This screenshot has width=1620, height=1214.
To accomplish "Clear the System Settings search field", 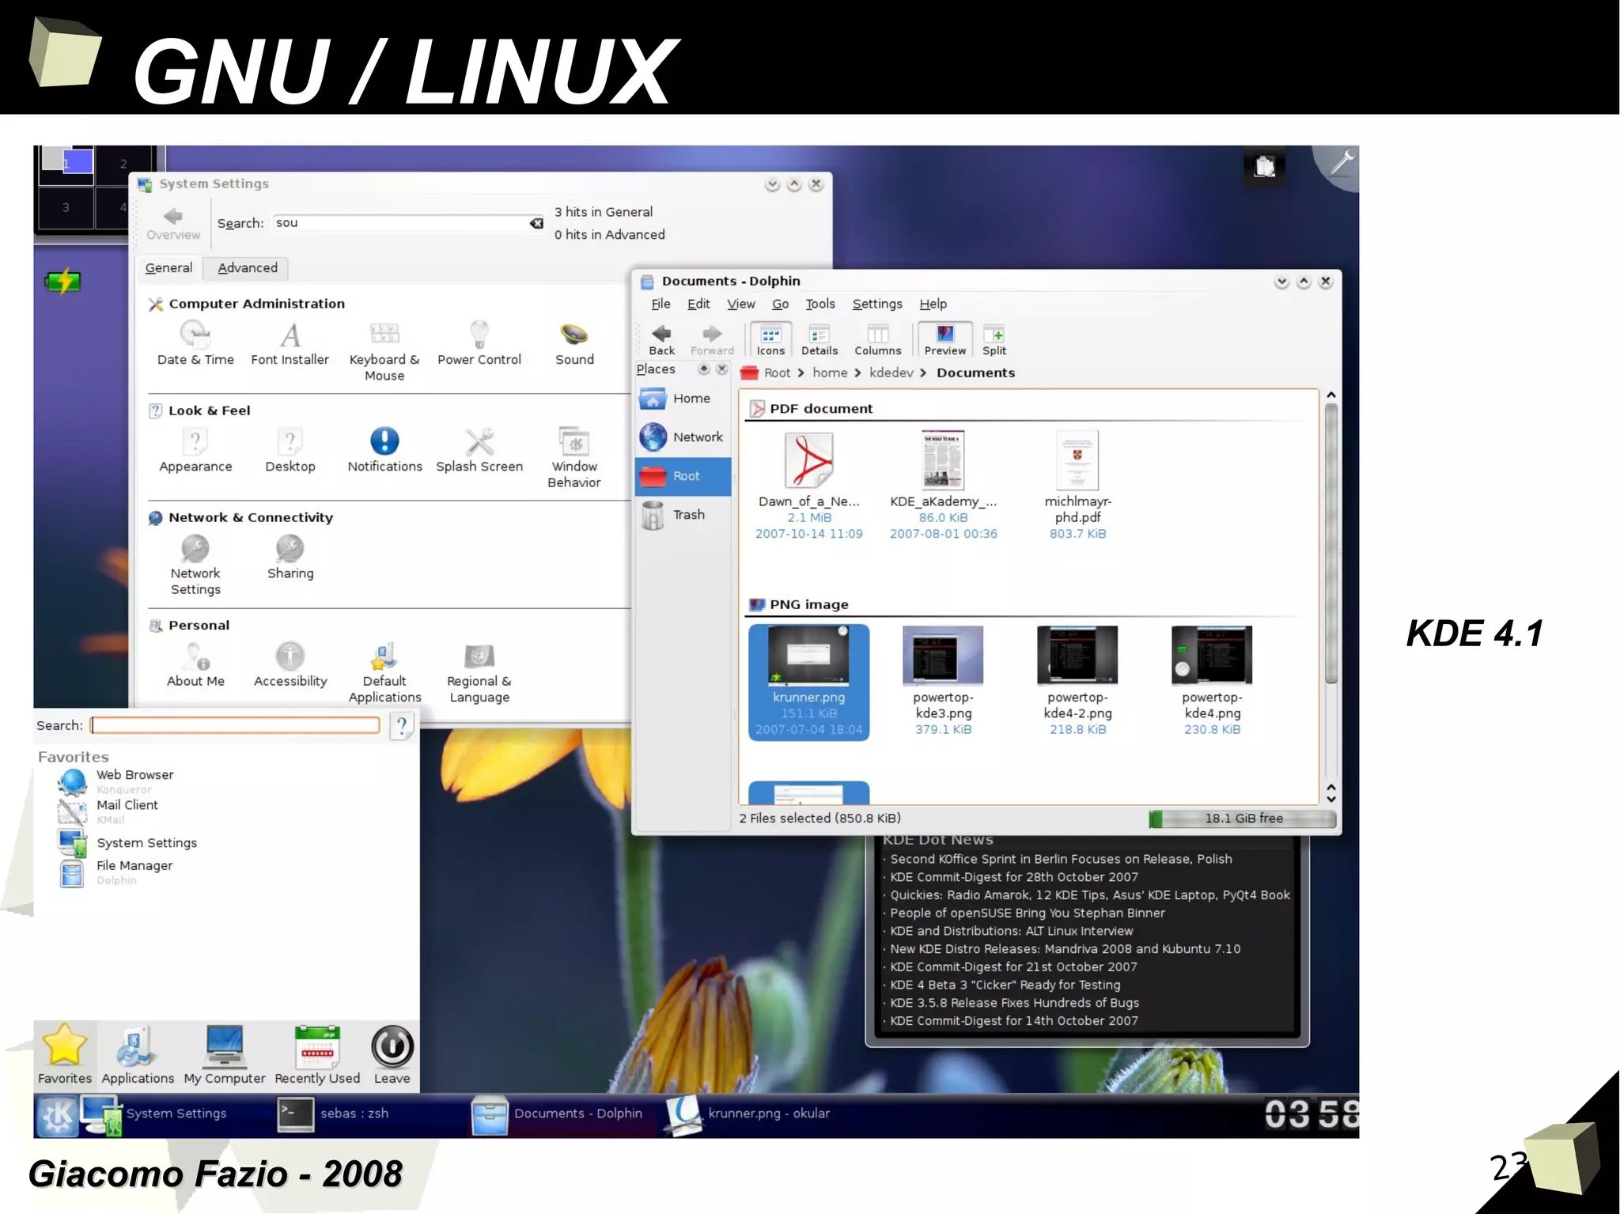I will [536, 223].
